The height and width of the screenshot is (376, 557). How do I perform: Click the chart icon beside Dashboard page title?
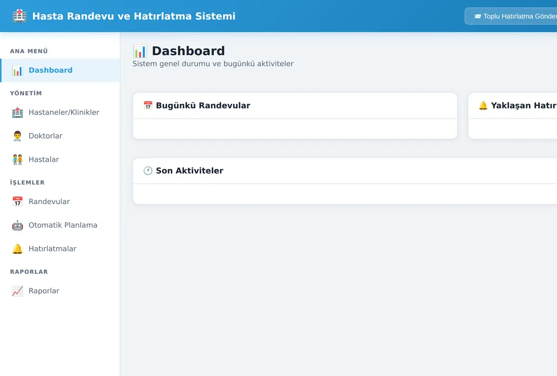tap(140, 51)
